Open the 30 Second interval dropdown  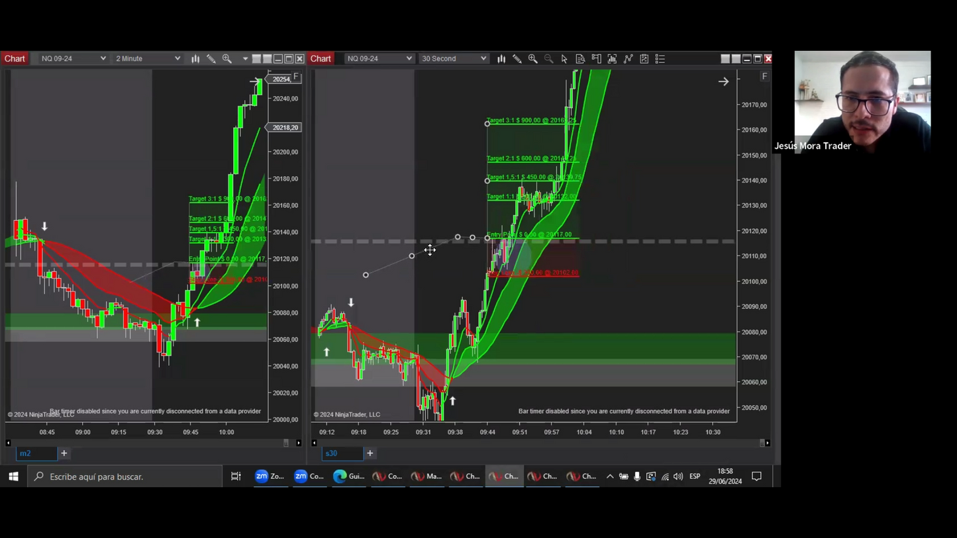454,59
